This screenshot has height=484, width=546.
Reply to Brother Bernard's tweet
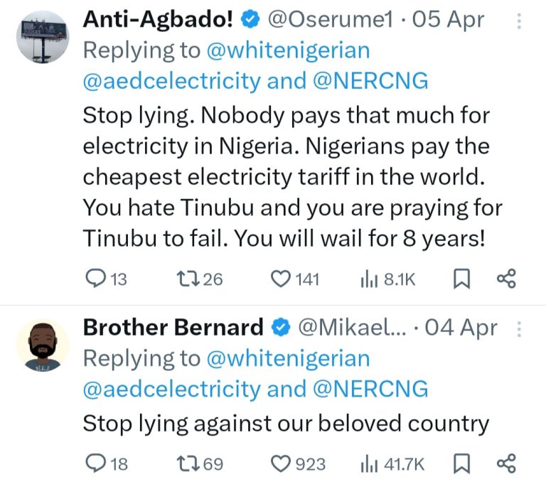click(95, 464)
